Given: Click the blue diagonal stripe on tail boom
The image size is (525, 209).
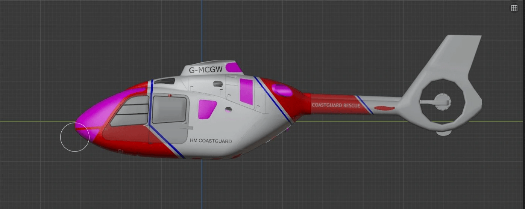Looking at the screenshot, I should point(364,105).
